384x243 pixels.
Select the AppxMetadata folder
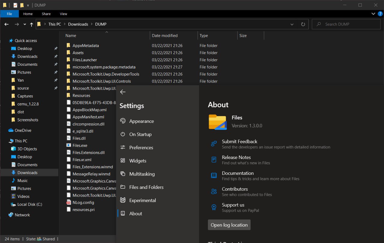coord(85,45)
